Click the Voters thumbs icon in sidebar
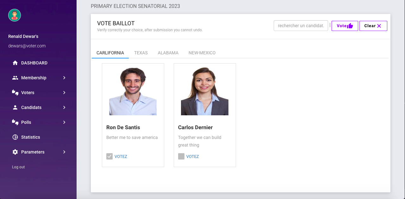 point(15,92)
